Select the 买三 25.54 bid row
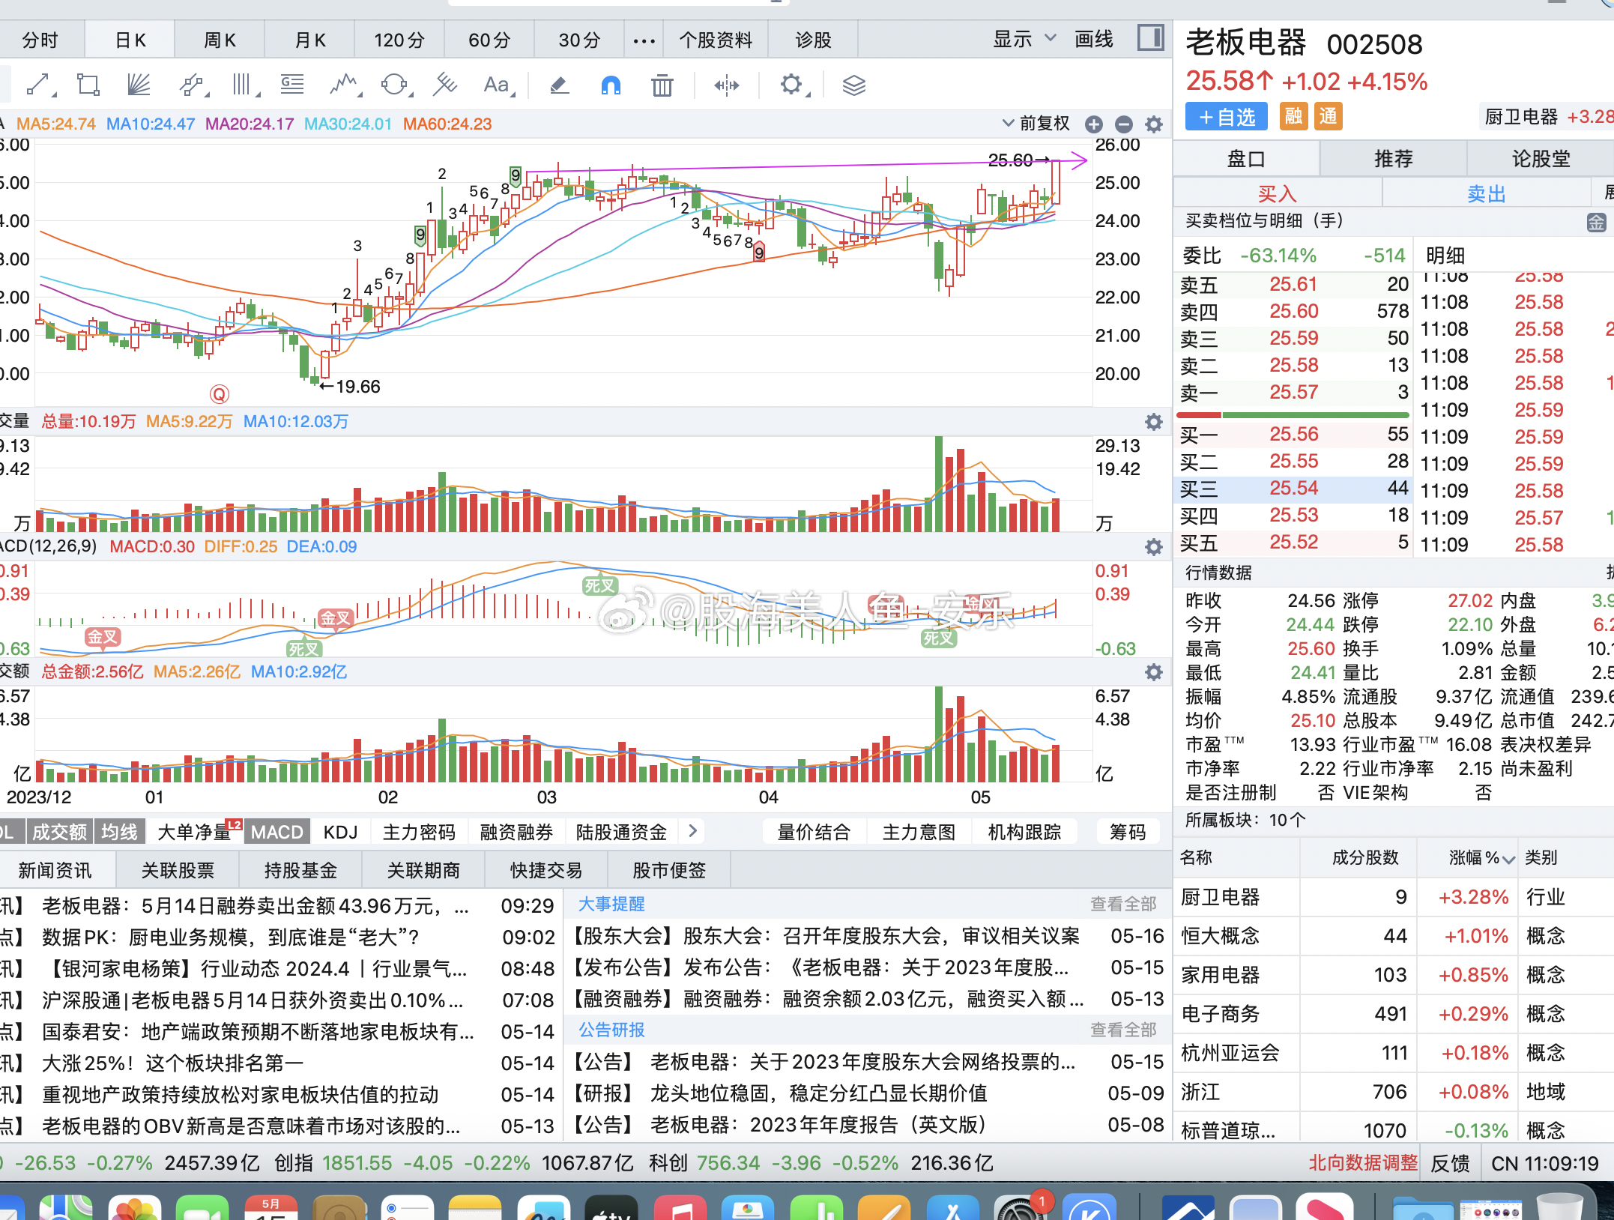1614x1220 pixels. [x=1294, y=489]
